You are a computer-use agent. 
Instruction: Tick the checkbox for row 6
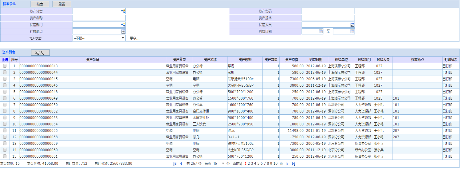click(5, 98)
